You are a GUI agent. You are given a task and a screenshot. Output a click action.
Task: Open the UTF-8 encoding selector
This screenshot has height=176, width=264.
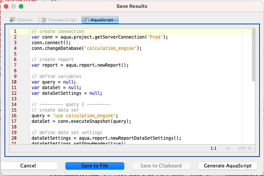tap(244, 148)
